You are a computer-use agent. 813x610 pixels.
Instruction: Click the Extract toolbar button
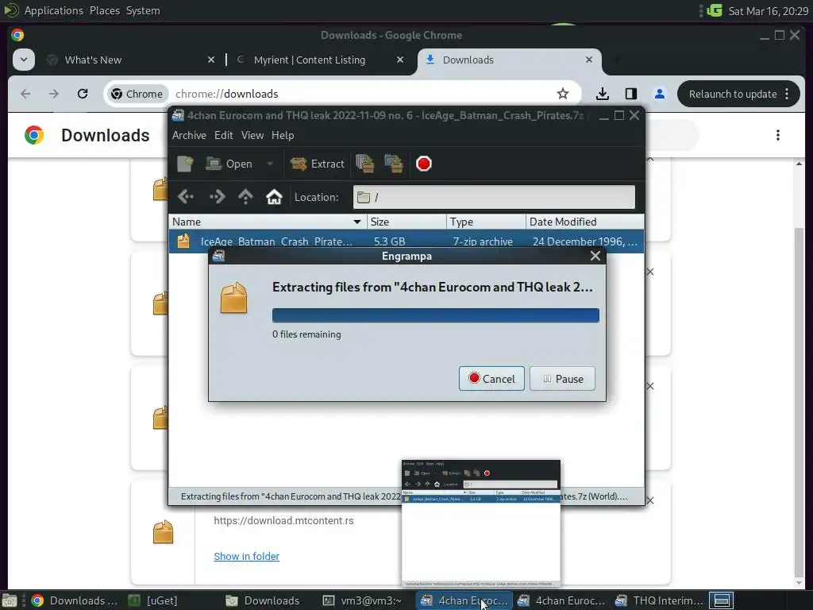(x=318, y=164)
